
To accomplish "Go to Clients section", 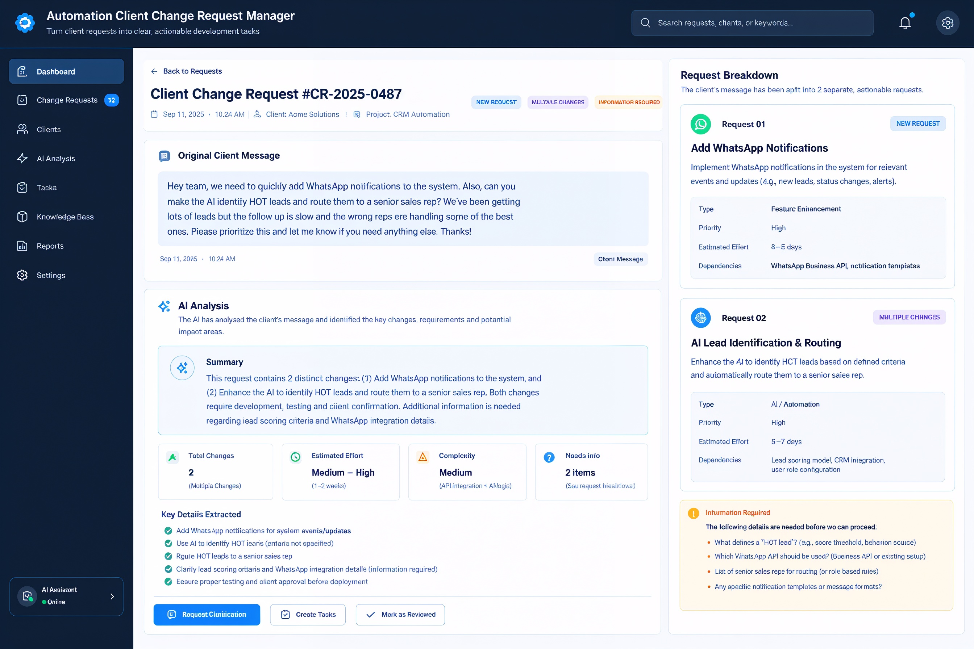I will click(x=66, y=129).
